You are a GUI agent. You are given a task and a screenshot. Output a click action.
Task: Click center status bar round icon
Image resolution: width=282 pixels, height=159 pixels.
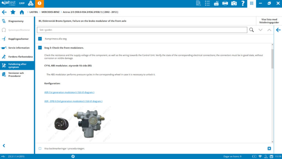click(73, 156)
